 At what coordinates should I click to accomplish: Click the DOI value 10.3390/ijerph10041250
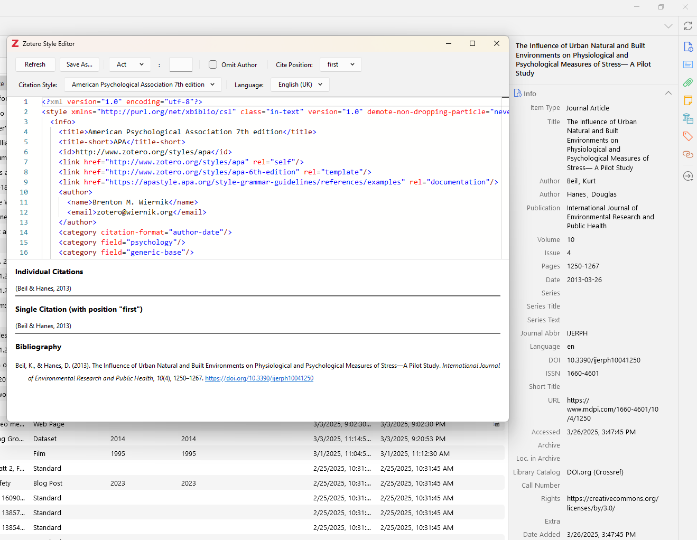click(603, 360)
